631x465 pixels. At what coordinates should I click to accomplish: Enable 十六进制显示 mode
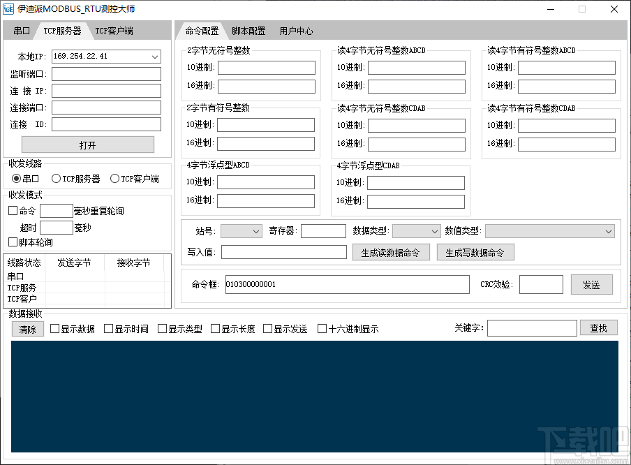(x=322, y=328)
